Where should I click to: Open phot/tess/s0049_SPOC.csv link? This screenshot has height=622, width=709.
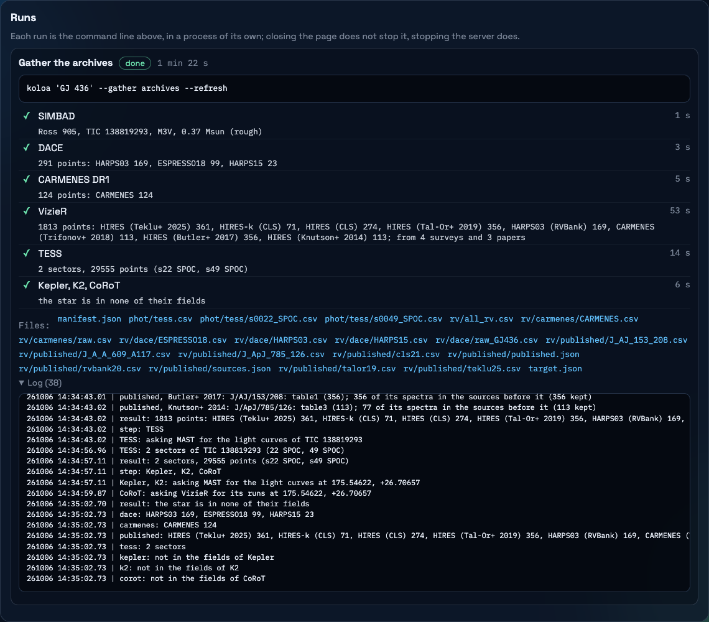pyautogui.click(x=384, y=319)
